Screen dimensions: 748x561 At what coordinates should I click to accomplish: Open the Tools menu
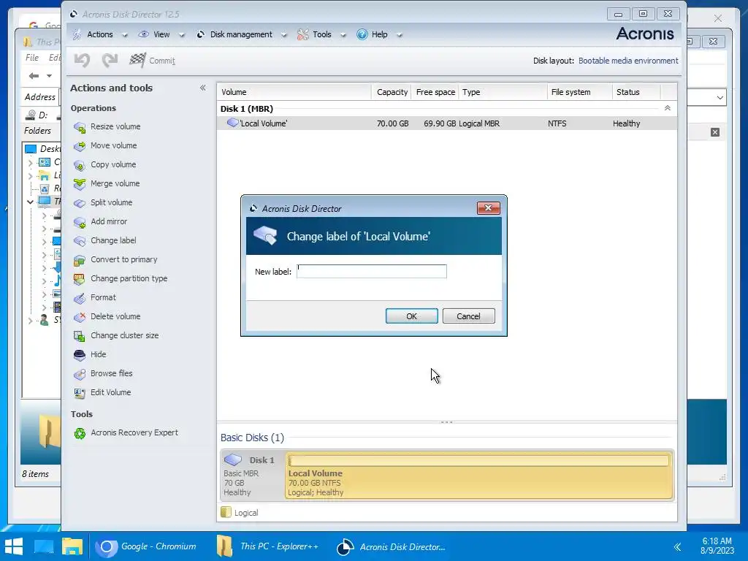click(x=321, y=34)
